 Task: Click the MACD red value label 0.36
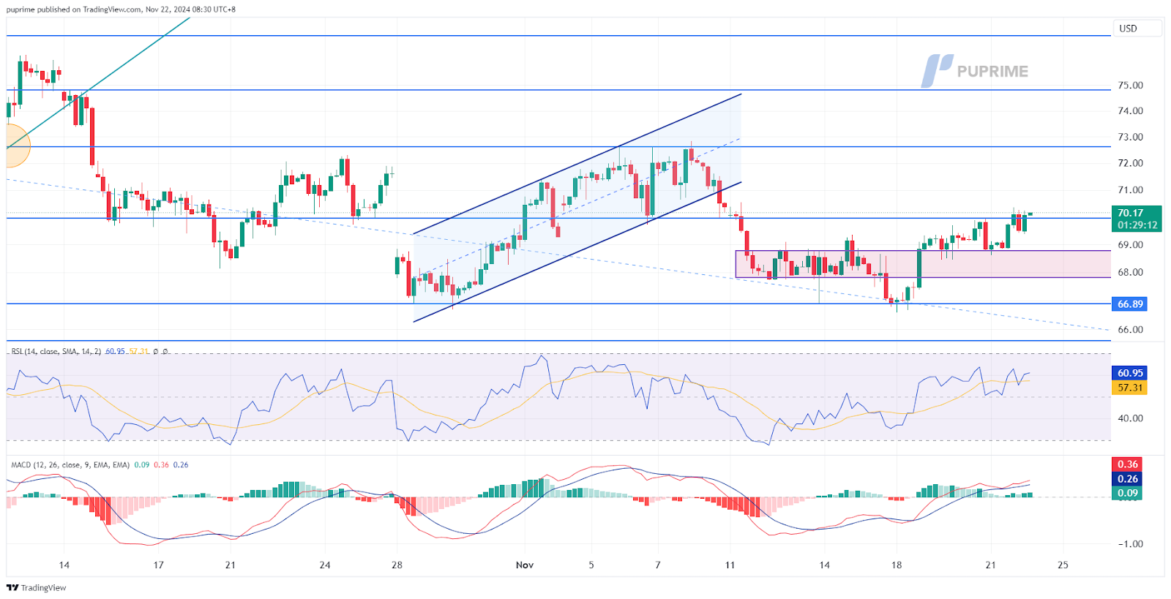[1128, 464]
